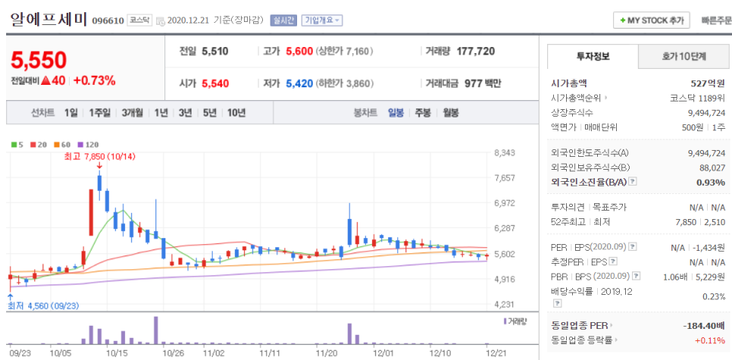Click help icon next to 추정PER EPS
732x360 pixels.
pyautogui.click(x=613, y=261)
